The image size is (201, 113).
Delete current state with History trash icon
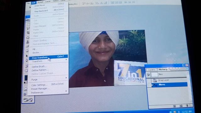point(187,105)
